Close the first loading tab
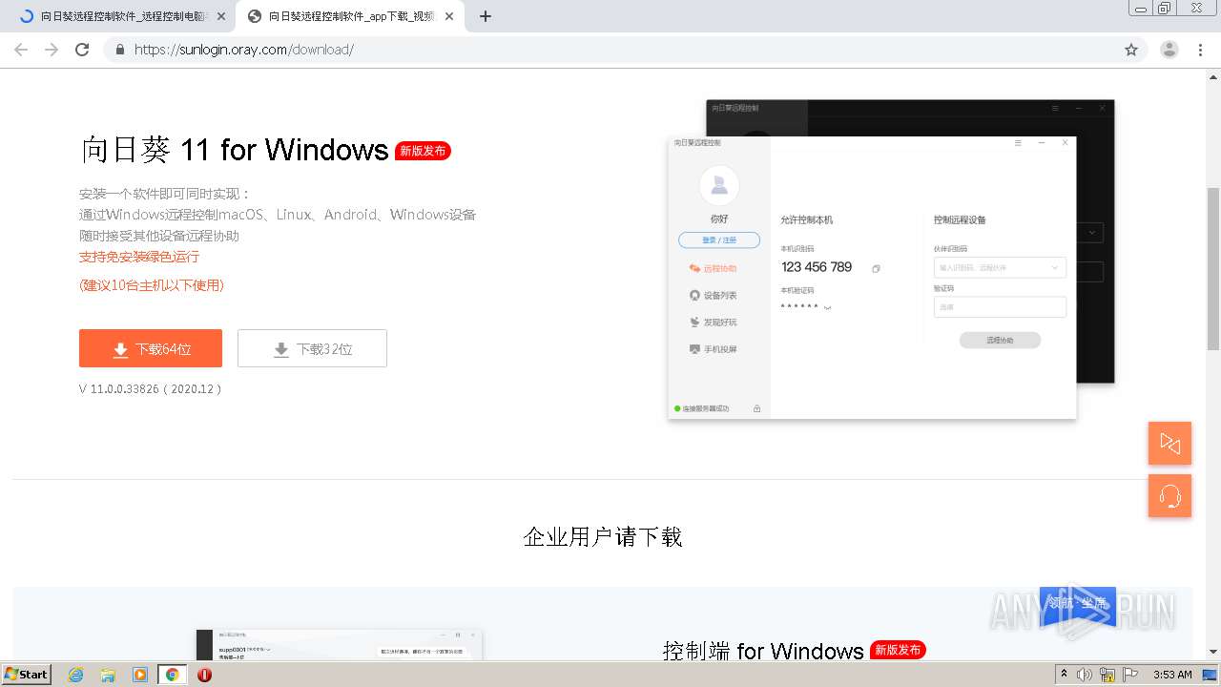This screenshot has height=687, width=1221. (221, 16)
